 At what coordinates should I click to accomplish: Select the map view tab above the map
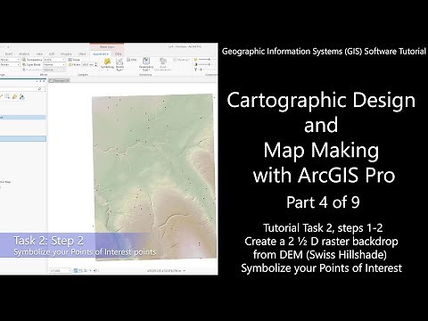(59, 80)
